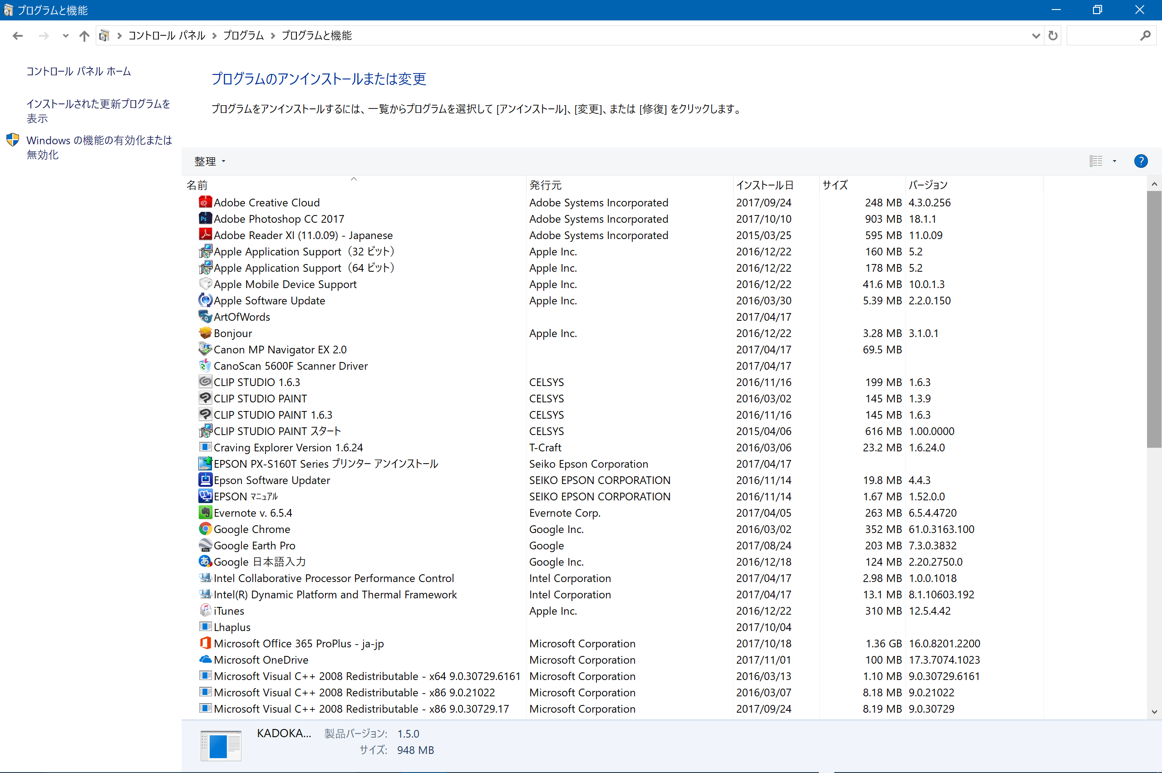Click the Evernote v. 6.5.4 icon
Image resolution: width=1162 pixels, height=773 pixels.
click(205, 513)
